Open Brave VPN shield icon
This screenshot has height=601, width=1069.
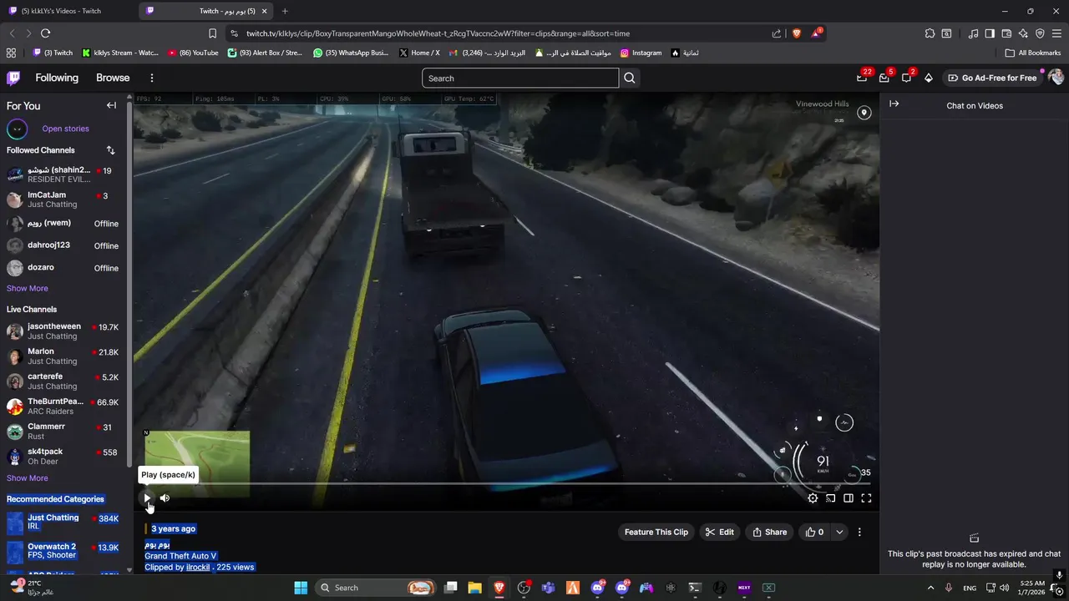click(x=1040, y=33)
